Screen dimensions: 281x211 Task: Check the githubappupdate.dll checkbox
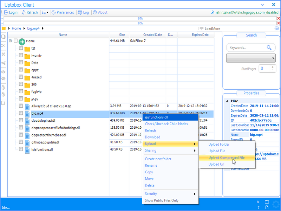point(21,142)
